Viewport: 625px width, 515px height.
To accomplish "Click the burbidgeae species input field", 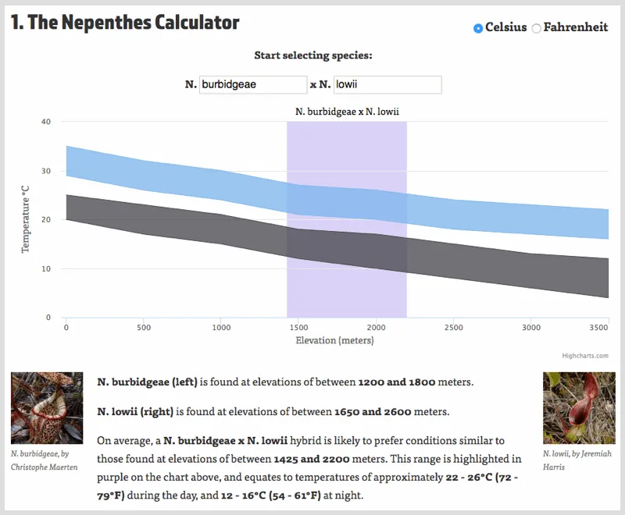I will (253, 84).
